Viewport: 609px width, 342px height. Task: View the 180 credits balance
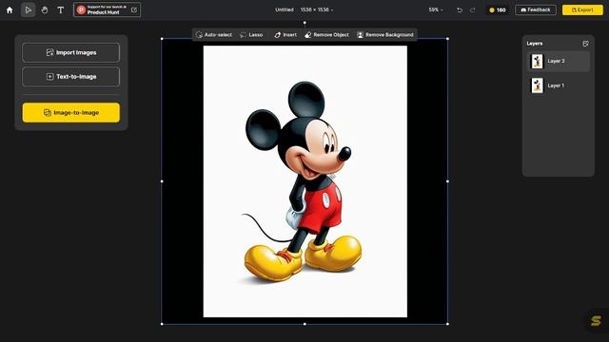point(497,10)
